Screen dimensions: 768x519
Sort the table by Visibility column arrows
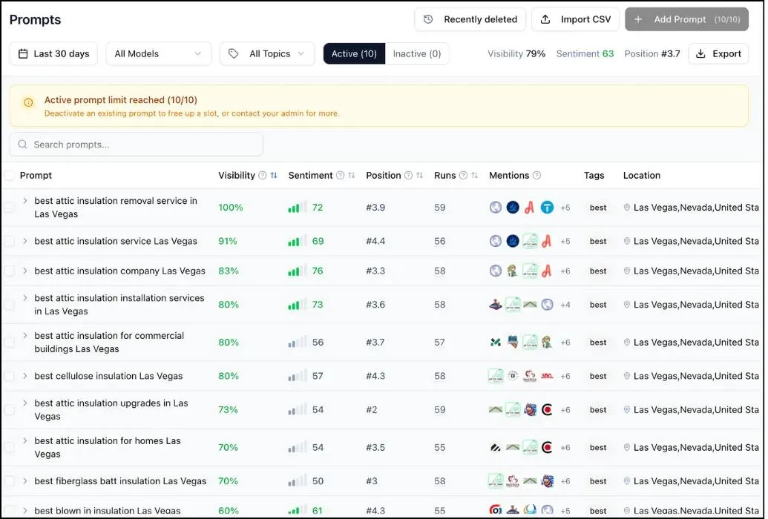click(274, 175)
